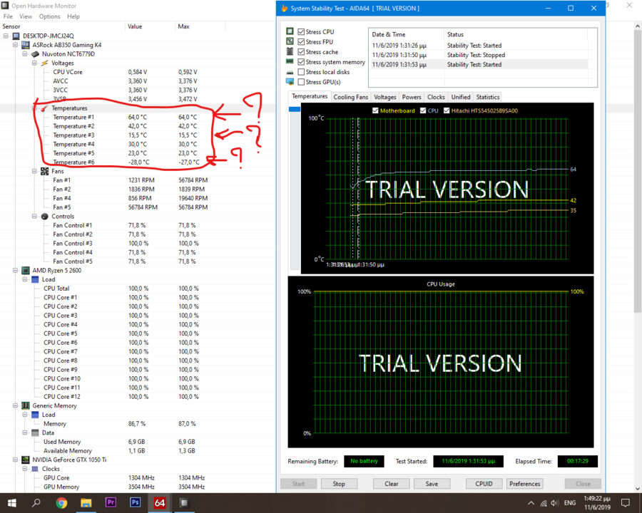This screenshot has width=642, height=513.
Task: Uncheck the Stress CPU checkbox
Action: coord(301,31)
